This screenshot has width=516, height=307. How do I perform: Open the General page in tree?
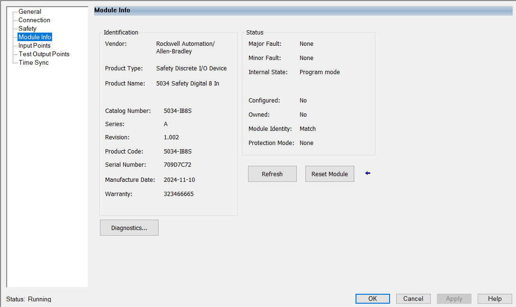click(30, 11)
